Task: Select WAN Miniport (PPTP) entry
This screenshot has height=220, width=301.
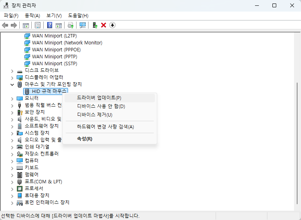Action: (54, 57)
